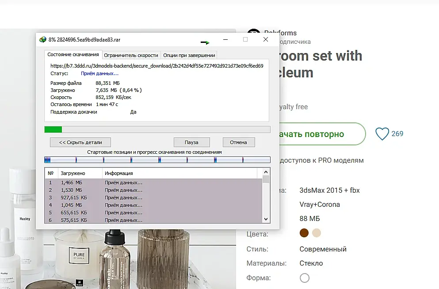Pick the dark brown color swatch
439x289 pixels.
coord(304,233)
